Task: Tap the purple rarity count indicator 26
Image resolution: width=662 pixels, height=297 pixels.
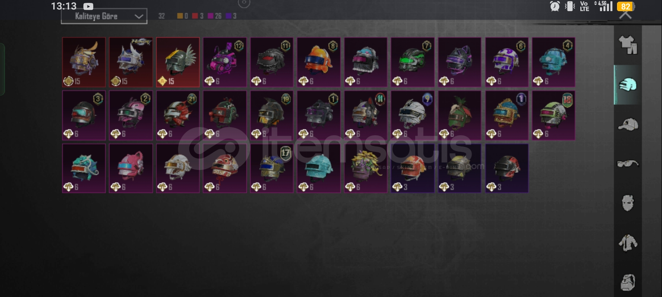Action: point(215,16)
